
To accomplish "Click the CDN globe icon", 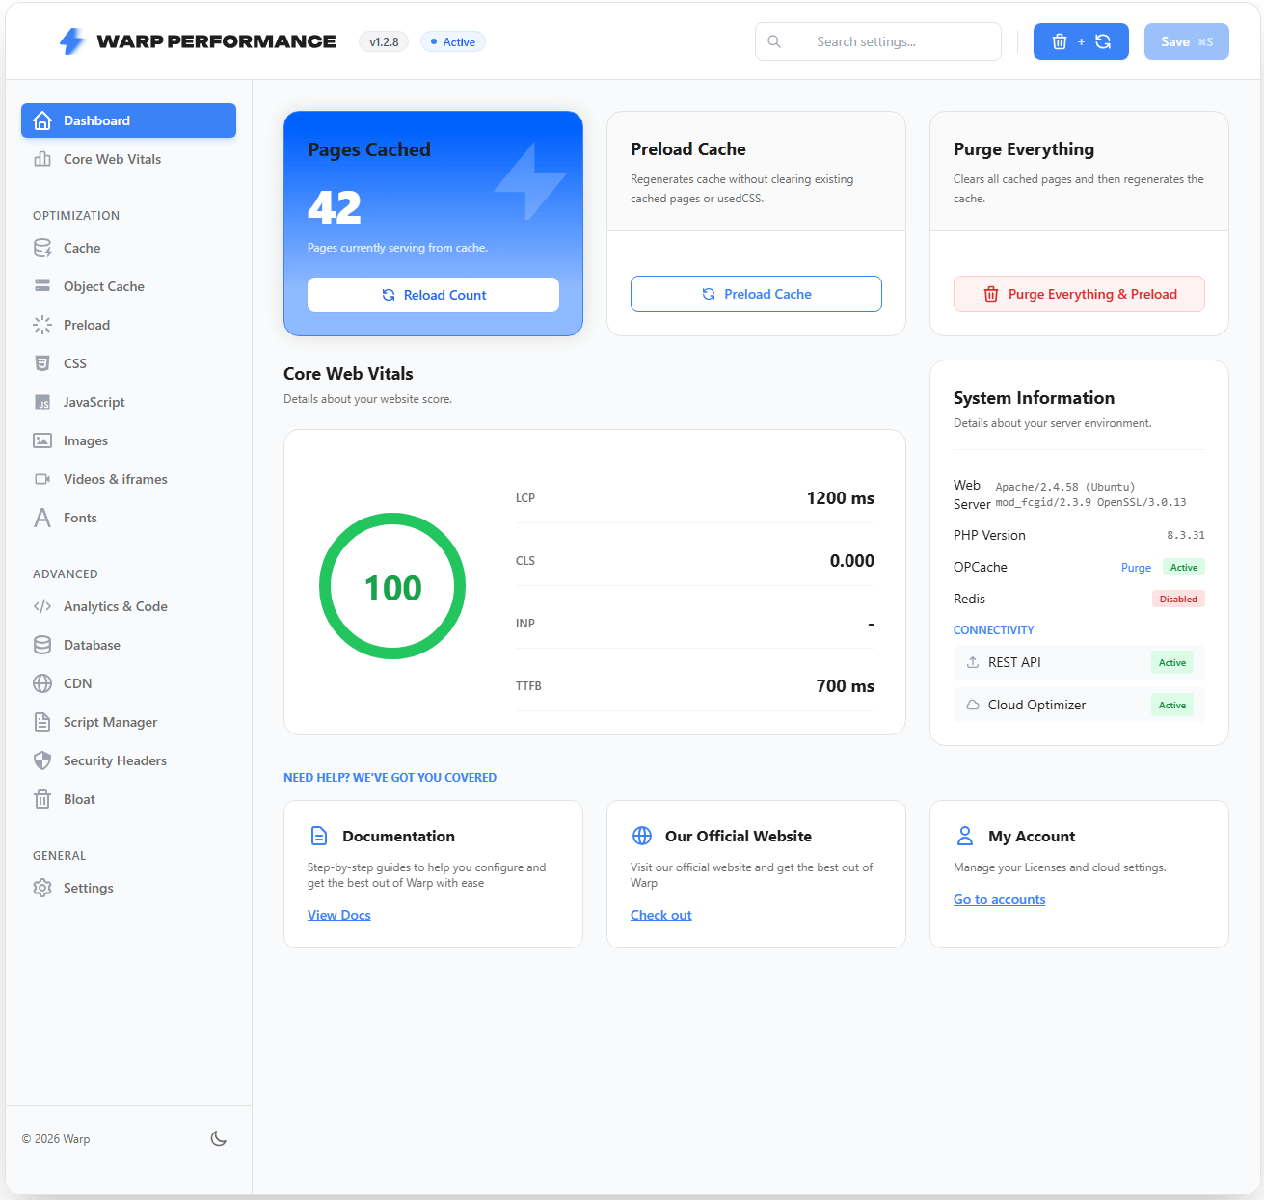I will pyautogui.click(x=42, y=683).
